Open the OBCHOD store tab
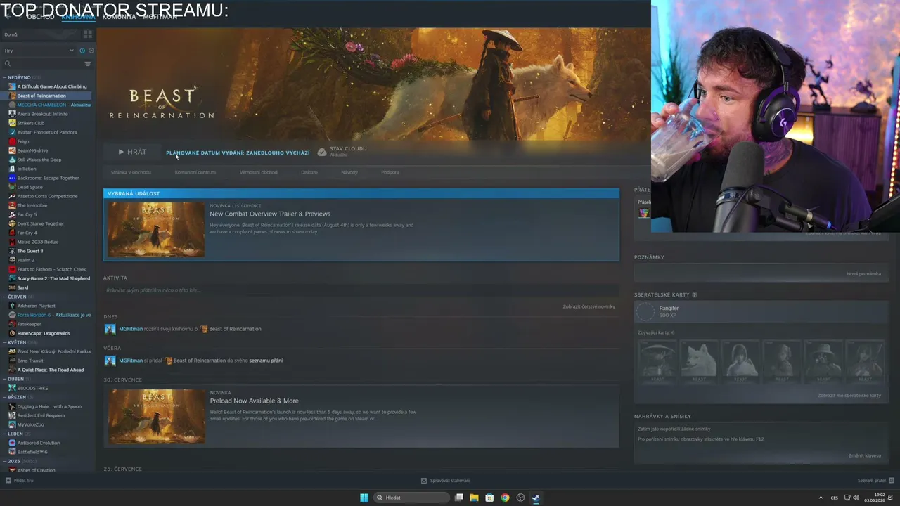The width and height of the screenshot is (900, 506). 40,16
